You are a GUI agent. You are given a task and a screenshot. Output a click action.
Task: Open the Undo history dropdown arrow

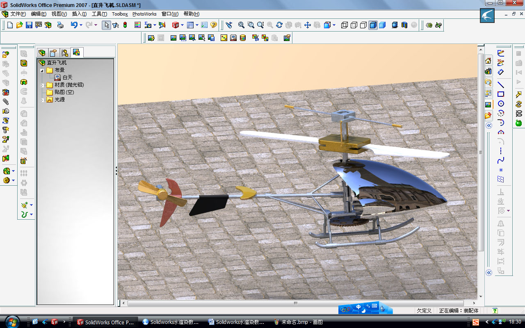coord(81,25)
